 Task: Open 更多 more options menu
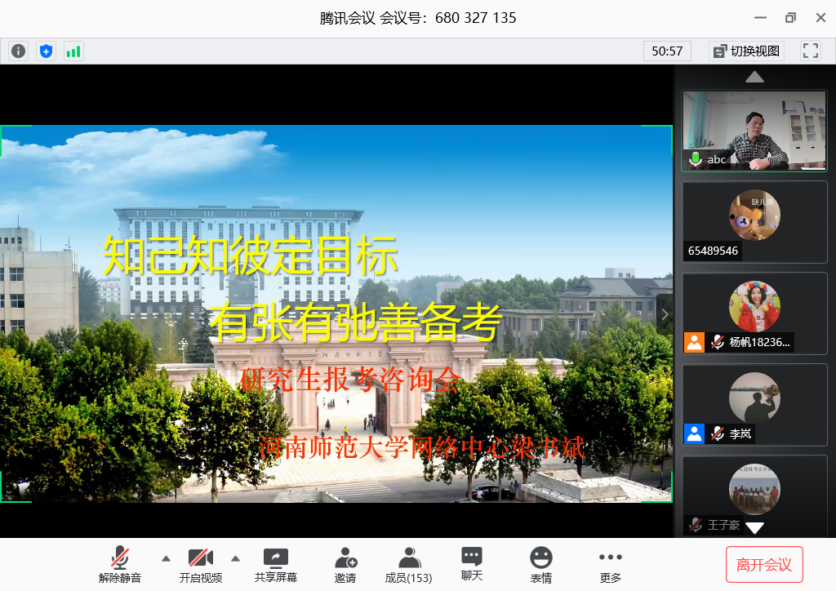(x=610, y=565)
